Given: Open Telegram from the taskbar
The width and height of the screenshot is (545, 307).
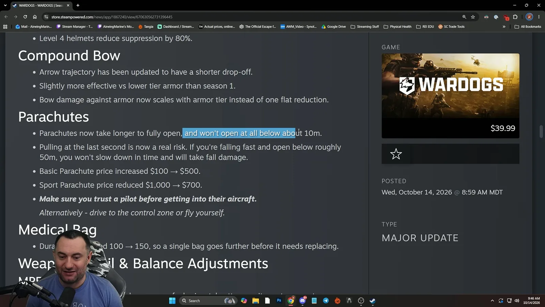Looking at the screenshot, I should pyautogui.click(x=326, y=301).
